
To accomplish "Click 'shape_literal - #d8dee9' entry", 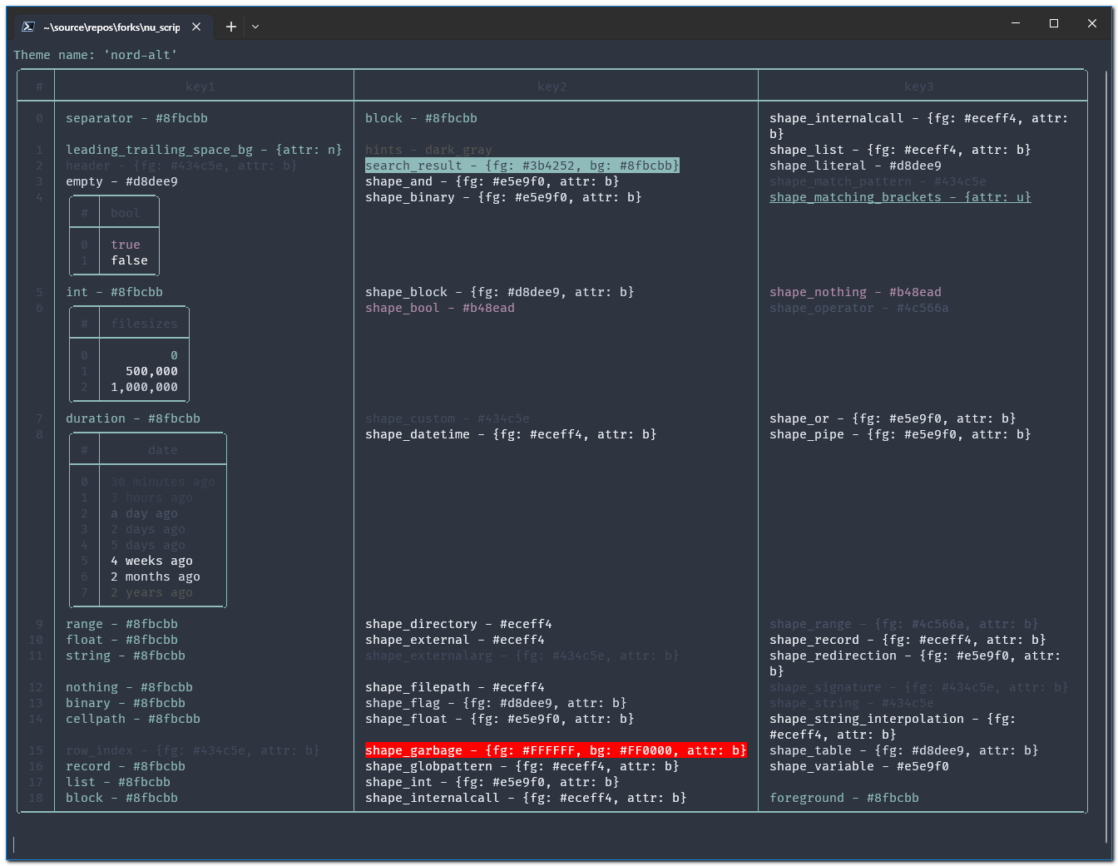I will tap(856, 166).
